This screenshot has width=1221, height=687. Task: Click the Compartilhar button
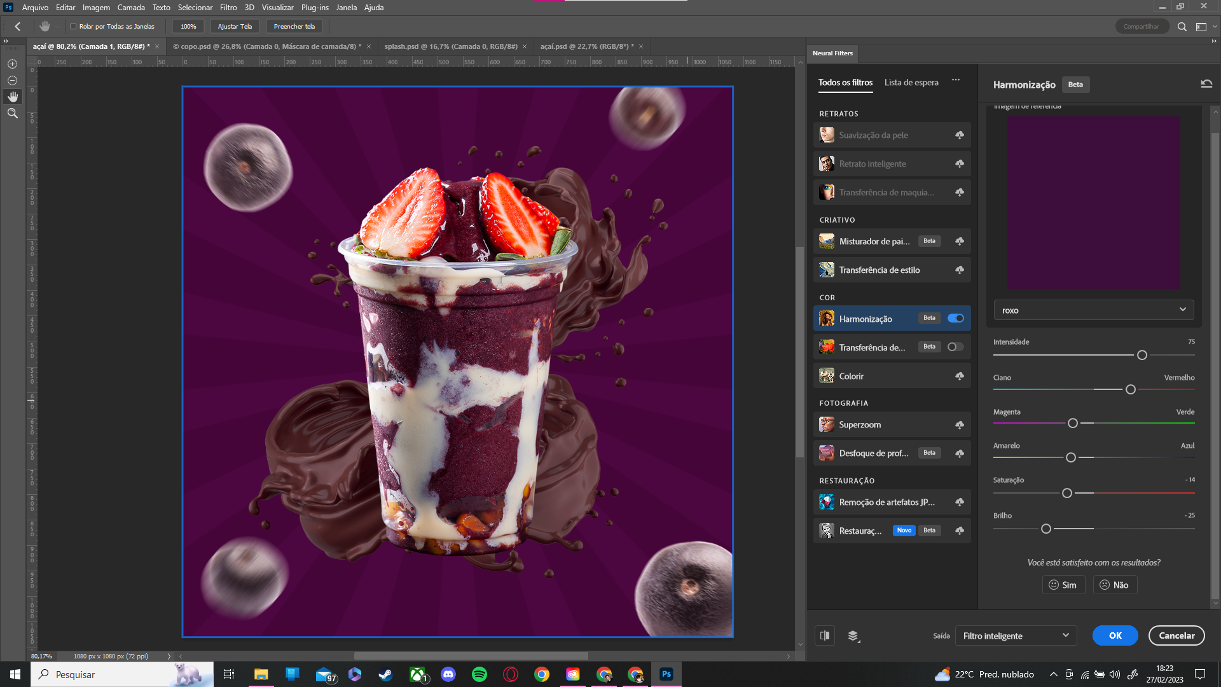click(x=1141, y=26)
